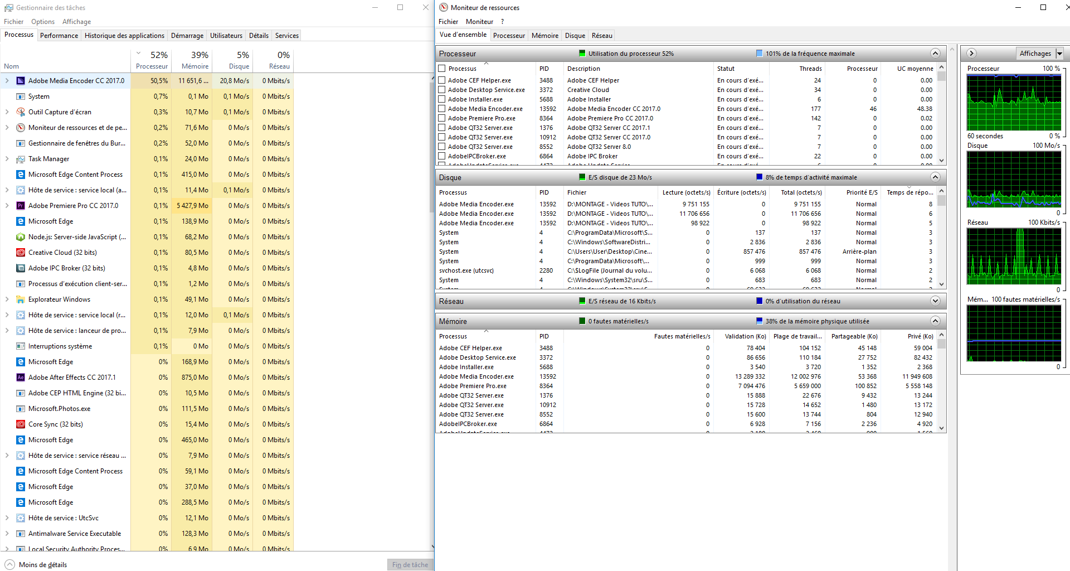
Task: Click the Adobe Media Encoder process icon
Action: (x=21, y=81)
